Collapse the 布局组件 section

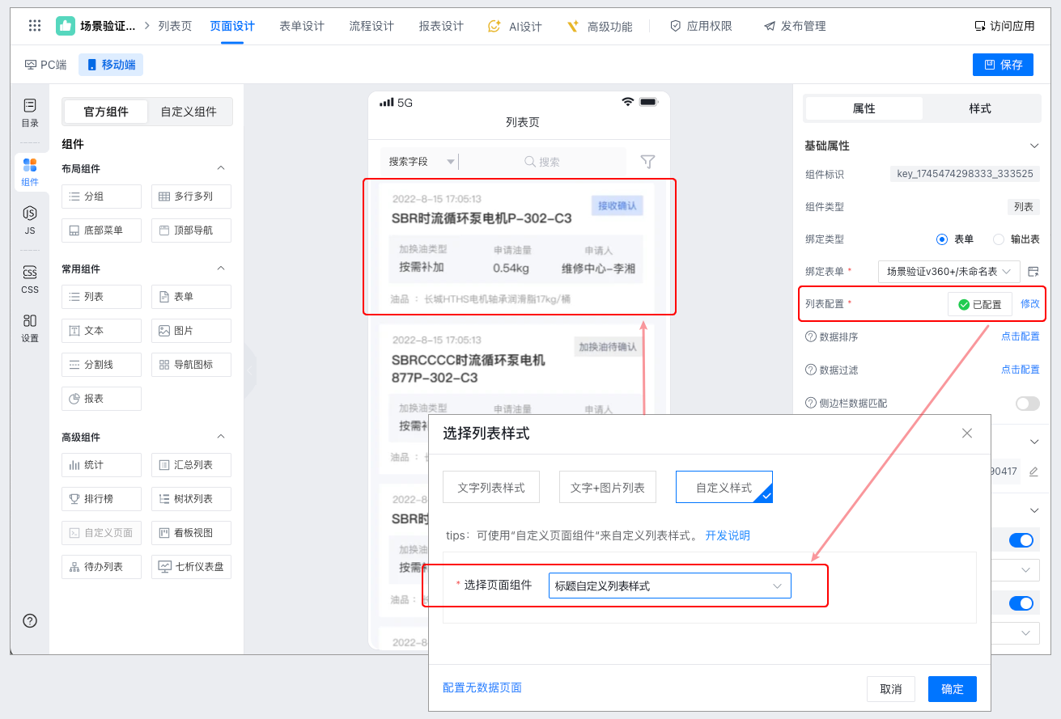coord(220,168)
